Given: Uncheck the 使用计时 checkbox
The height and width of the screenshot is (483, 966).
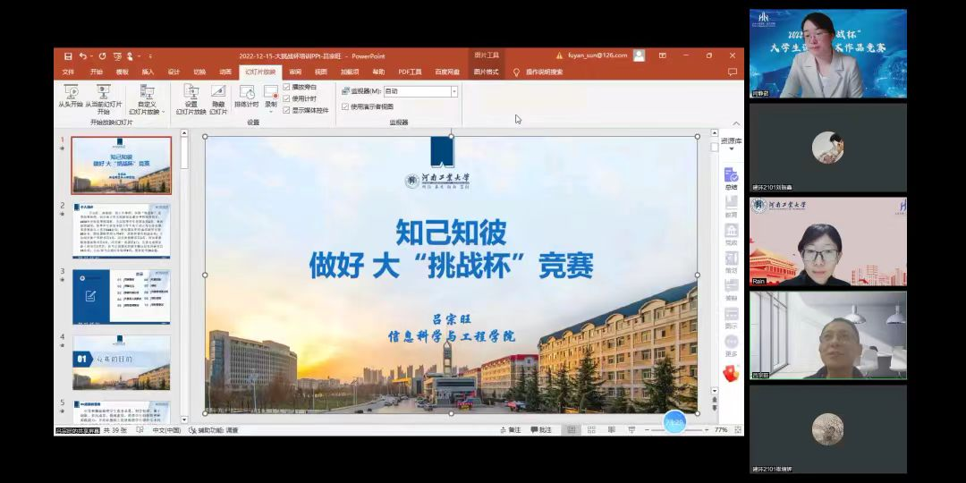Looking at the screenshot, I should tap(287, 98).
